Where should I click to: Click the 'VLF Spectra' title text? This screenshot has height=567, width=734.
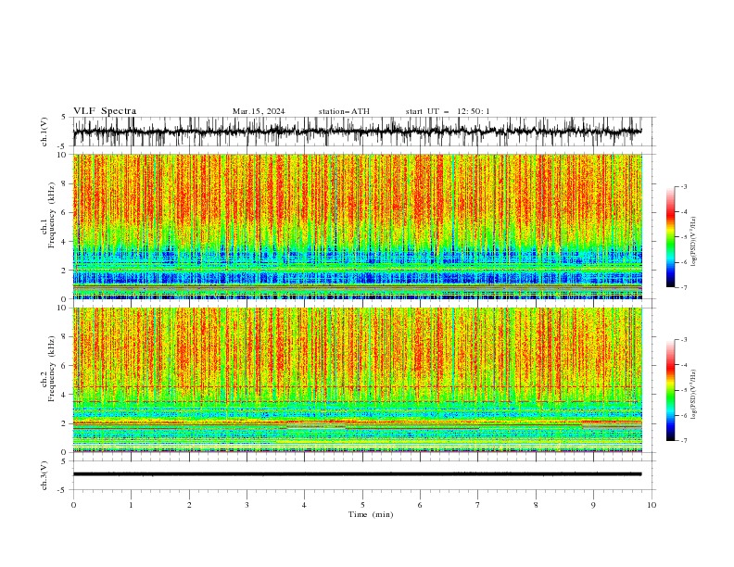(105, 111)
